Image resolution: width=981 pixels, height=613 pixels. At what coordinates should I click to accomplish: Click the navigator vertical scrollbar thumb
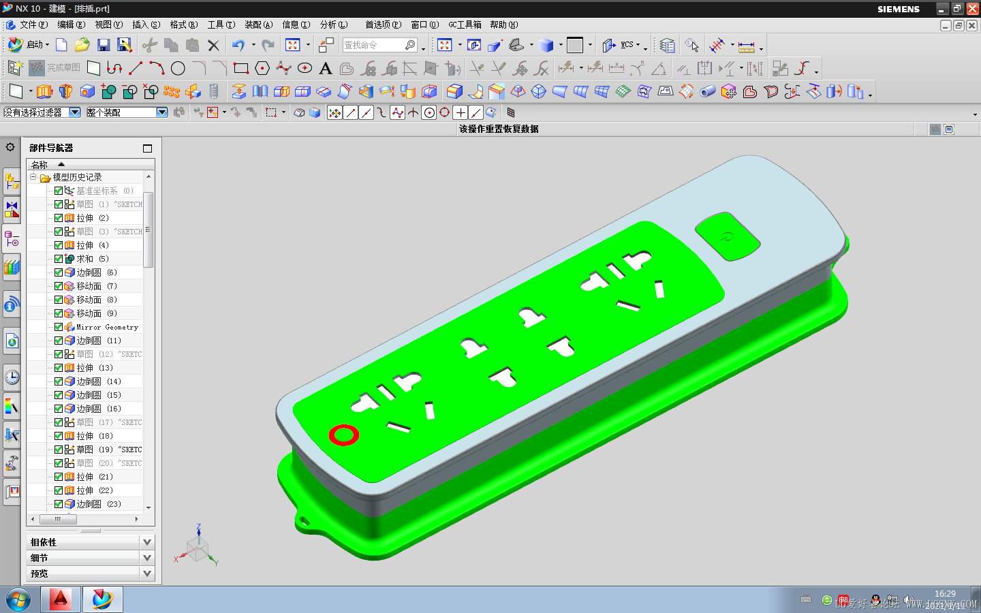148,229
